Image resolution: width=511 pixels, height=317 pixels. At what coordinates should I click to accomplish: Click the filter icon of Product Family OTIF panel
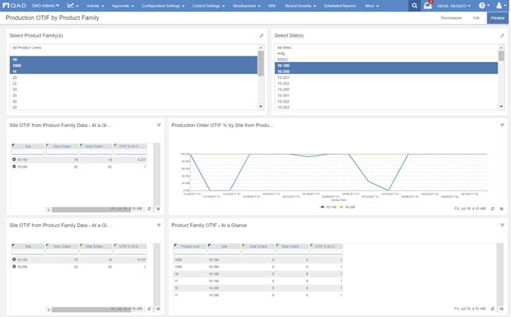502,225
